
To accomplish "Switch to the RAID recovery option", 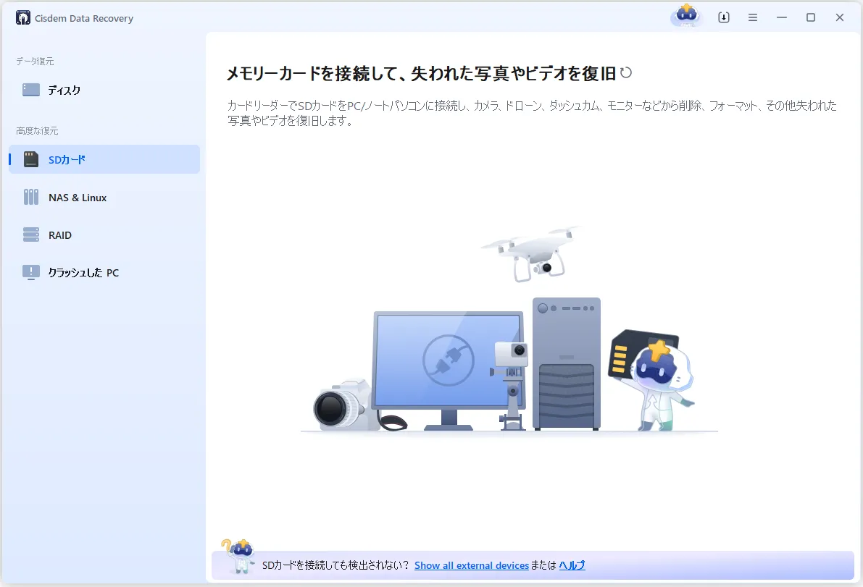I will pos(59,235).
